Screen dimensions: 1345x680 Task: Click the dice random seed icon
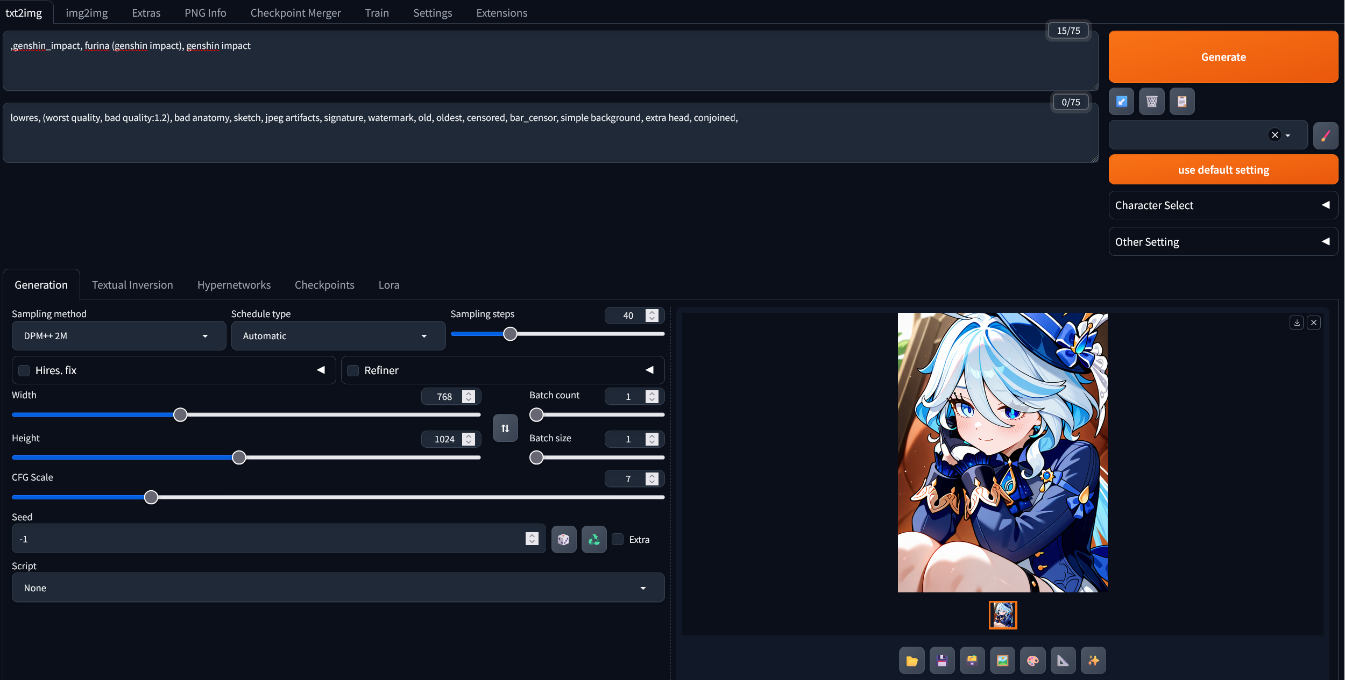click(563, 539)
